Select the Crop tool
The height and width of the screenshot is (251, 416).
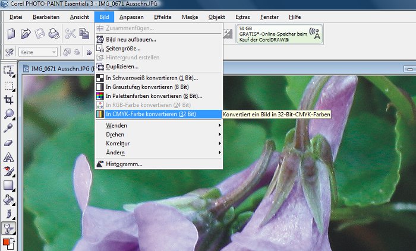click(x=9, y=100)
